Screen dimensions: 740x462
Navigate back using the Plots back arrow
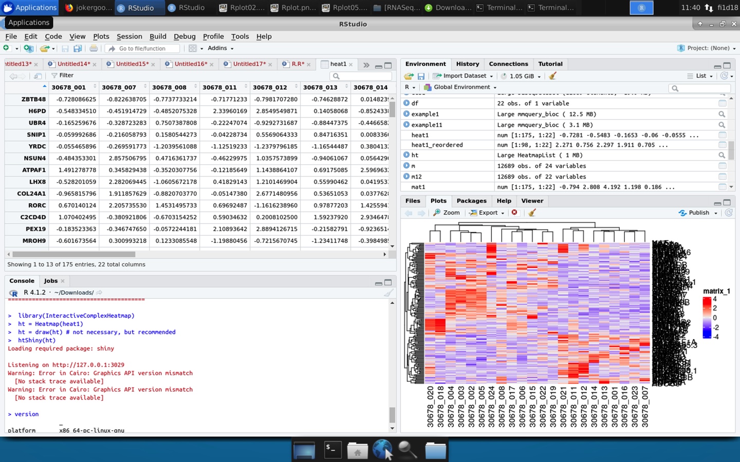[409, 212]
